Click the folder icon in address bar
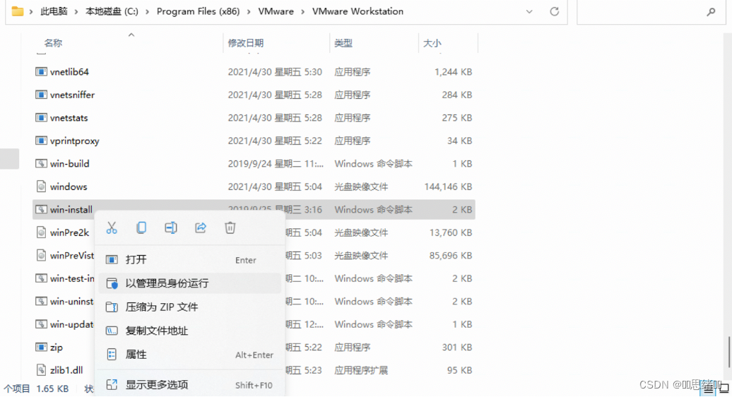This screenshot has height=397, width=732. pos(17,11)
